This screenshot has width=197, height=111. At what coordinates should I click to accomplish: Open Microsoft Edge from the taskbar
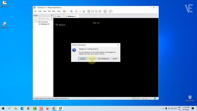click(x=22, y=108)
